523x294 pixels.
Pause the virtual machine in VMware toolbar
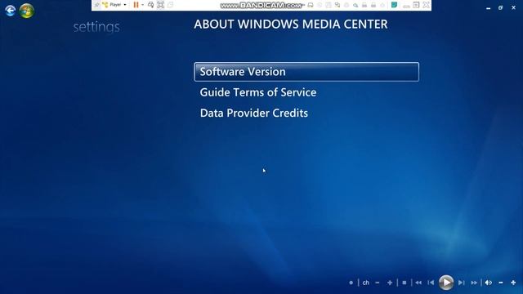click(x=136, y=5)
